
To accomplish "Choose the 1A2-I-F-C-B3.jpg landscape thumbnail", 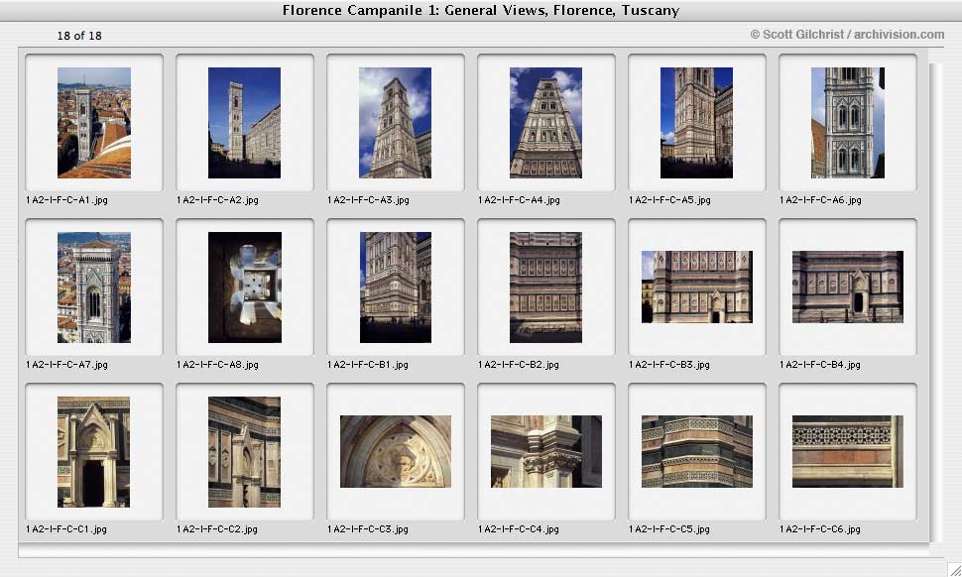I will 696,287.
